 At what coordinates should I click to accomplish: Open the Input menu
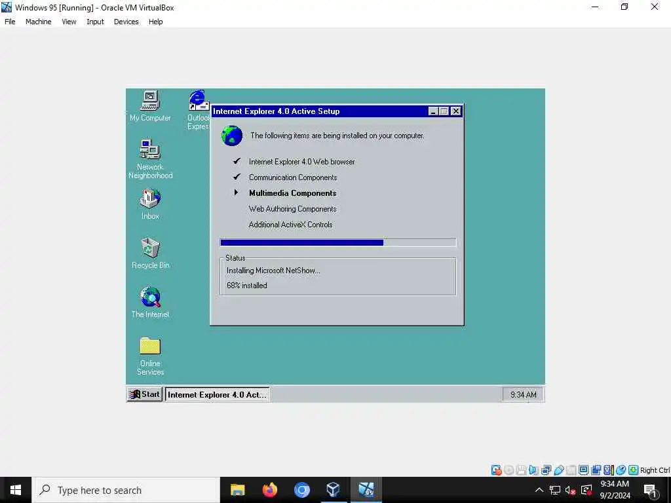pyautogui.click(x=95, y=22)
